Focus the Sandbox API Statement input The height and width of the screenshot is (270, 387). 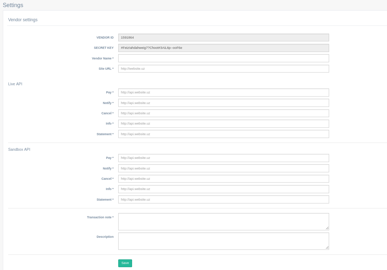(223, 200)
